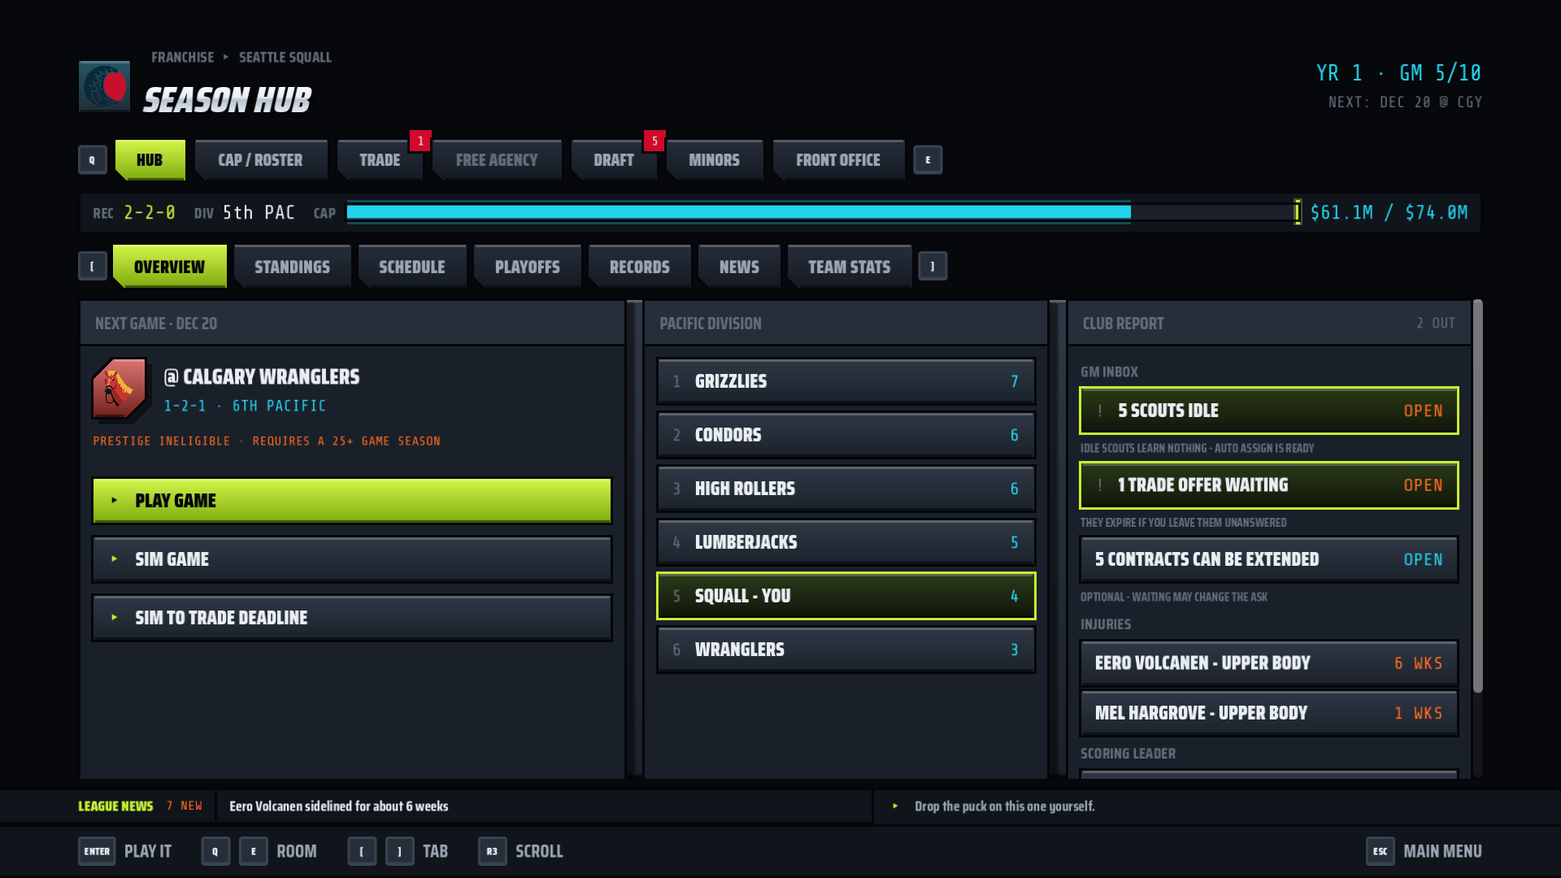The height and width of the screenshot is (878, 1561).
Task: Click the Calgary Wranglers team logo
Action: coord(120,389)
